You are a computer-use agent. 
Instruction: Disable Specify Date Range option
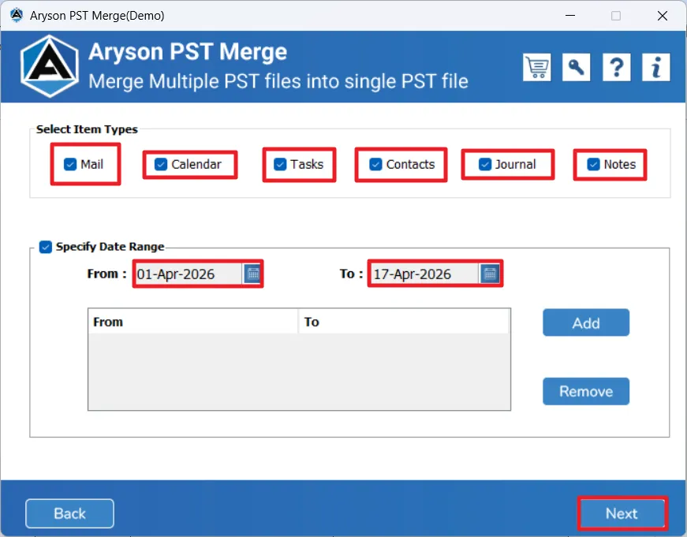pos(46,247)
